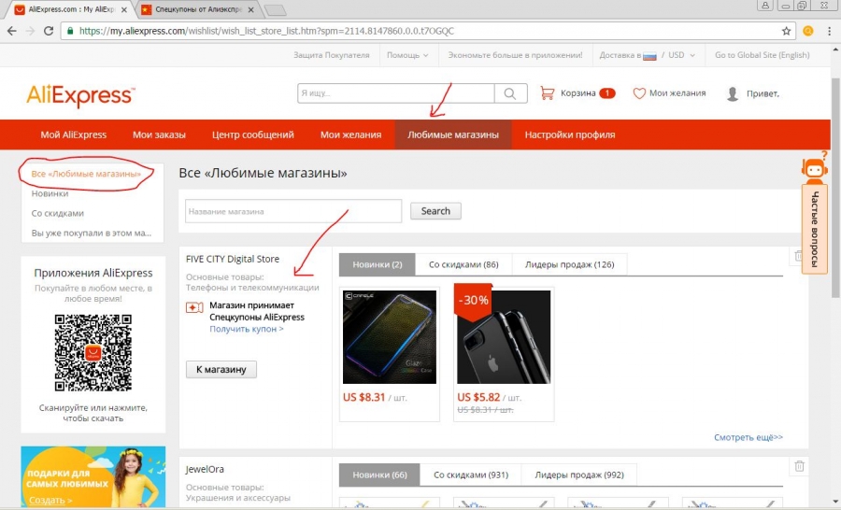Switch to FIVE CITY Новинки (2) tab
The image size is (841, 510).
tap(378, 264)
